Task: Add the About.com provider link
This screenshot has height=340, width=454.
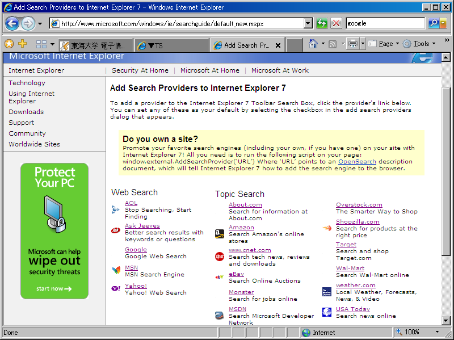Action: (x=245, y=205)
